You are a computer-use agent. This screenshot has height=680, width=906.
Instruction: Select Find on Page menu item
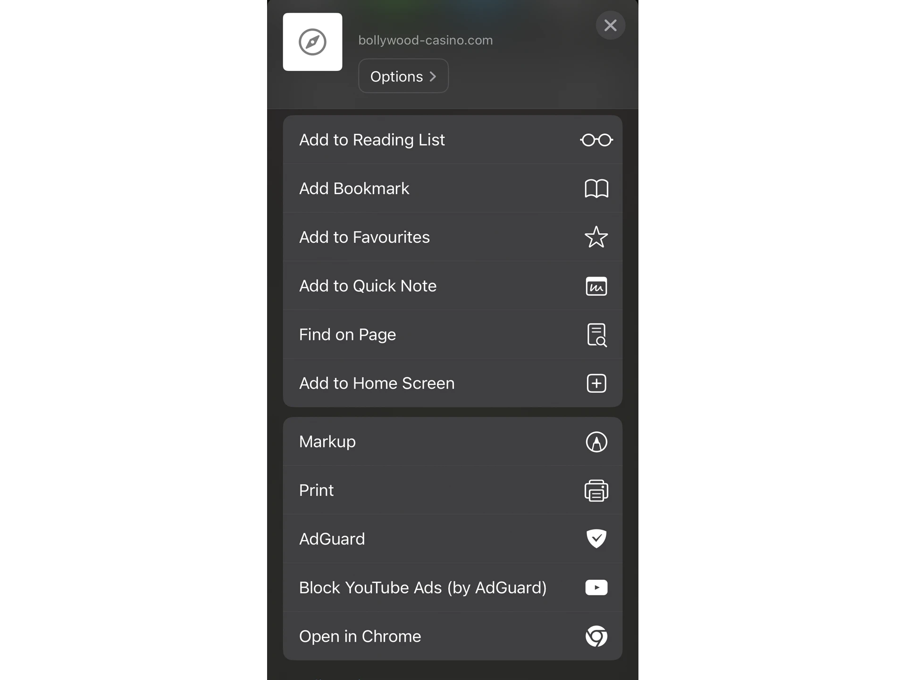click(x=453, y=334)
